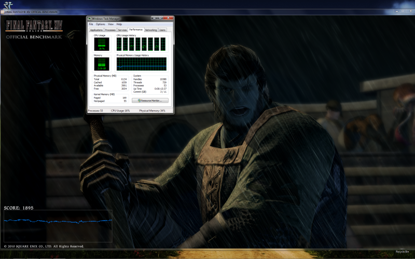Click the Paged kernel memory value 189

[x=125, y=98]
